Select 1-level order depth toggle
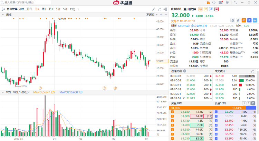 point(244,103)
